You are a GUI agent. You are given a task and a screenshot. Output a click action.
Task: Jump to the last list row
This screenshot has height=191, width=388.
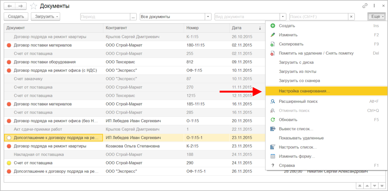382,185
